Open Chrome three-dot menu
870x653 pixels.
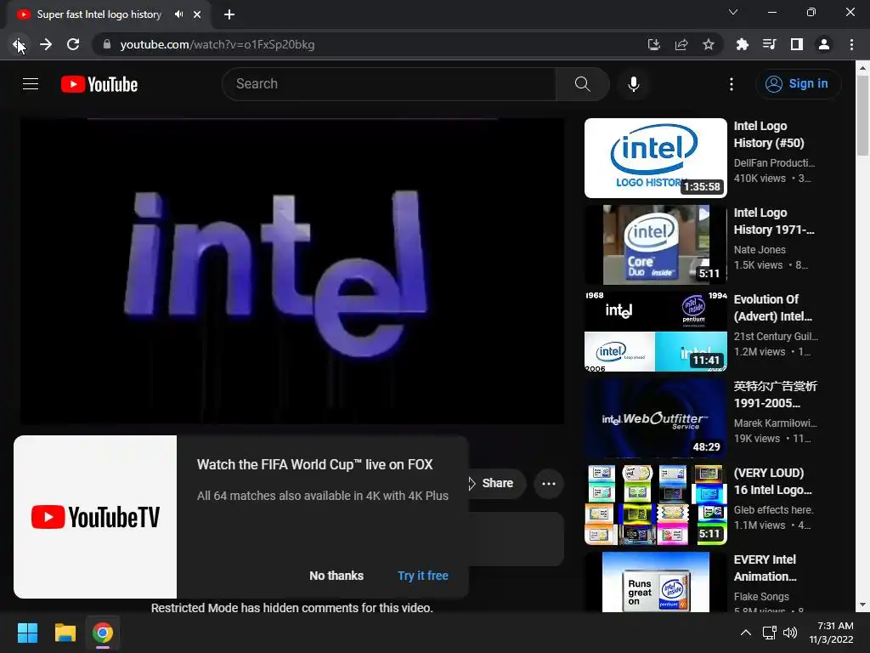point(851,44)
